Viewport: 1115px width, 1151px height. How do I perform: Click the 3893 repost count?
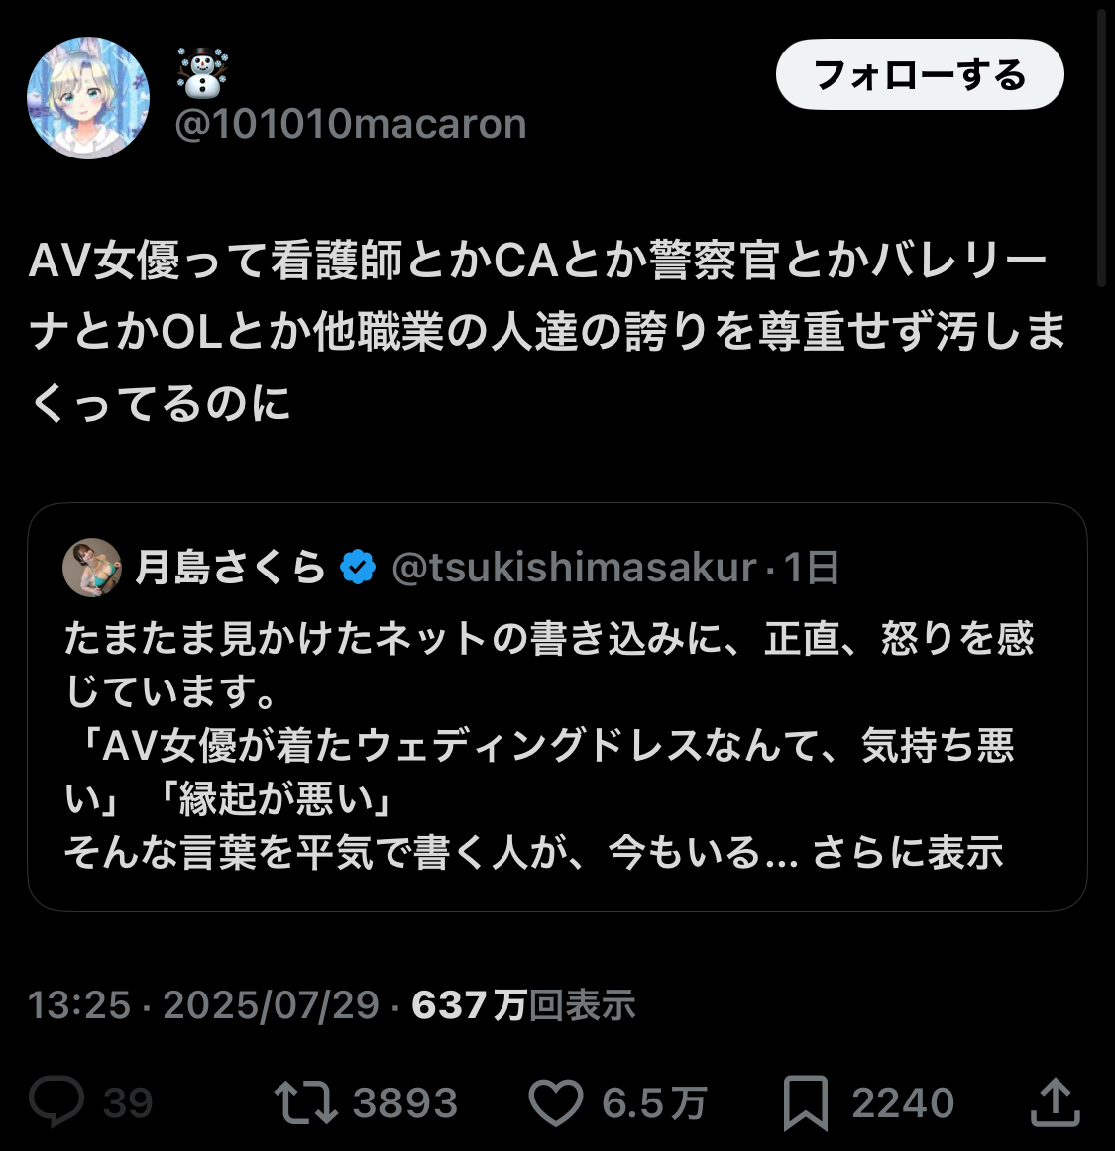pos(404,1102)
